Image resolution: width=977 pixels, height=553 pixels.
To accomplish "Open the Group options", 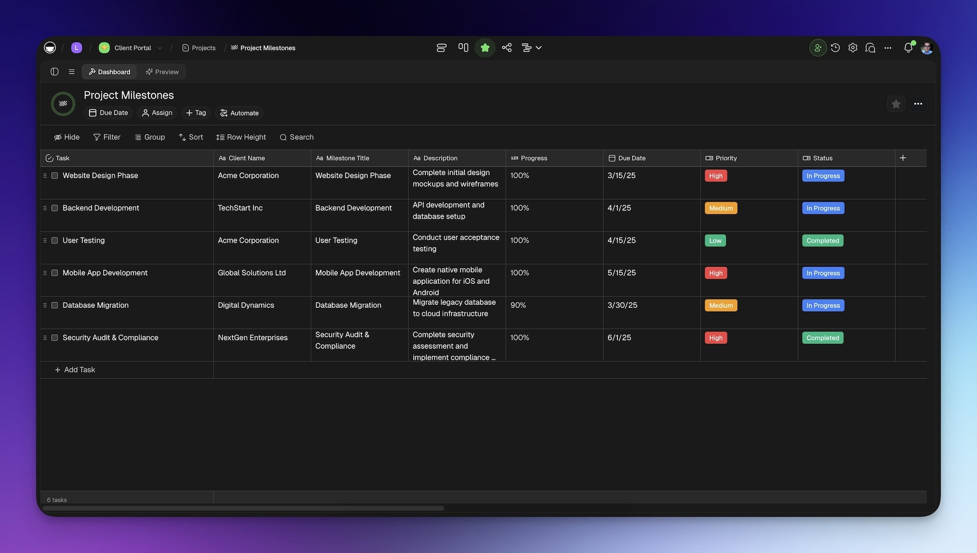I will pos(149,137).
